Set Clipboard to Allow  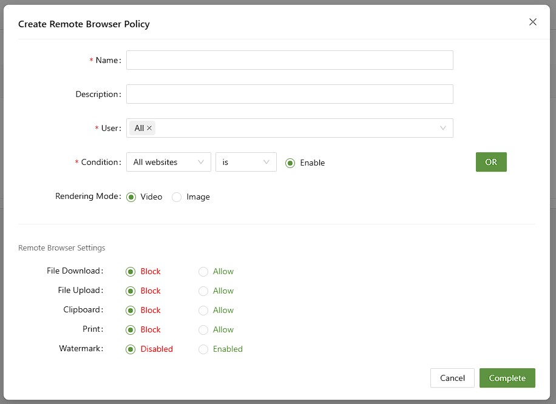(203, 311)
